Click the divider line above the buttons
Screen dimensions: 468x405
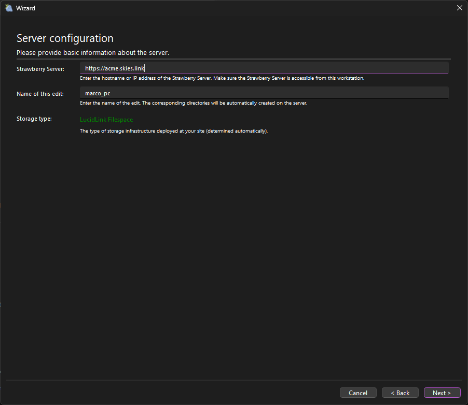(233, 380)
